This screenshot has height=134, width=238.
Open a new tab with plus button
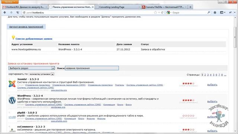pos(190,7)
